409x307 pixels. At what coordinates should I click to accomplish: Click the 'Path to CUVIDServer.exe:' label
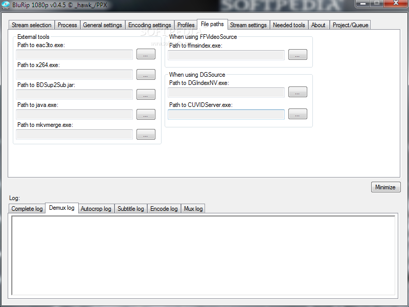point(201,105)
